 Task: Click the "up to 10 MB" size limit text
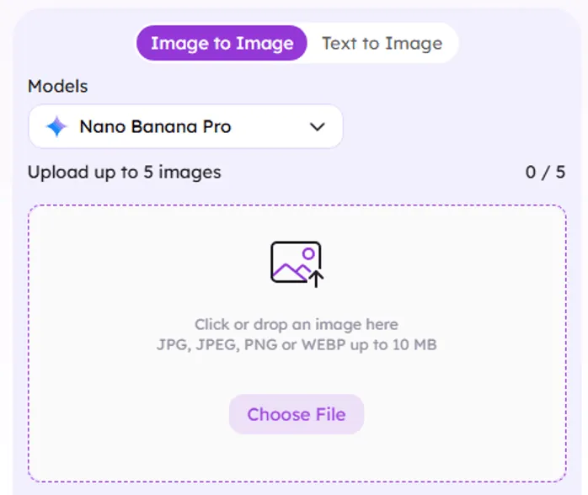click(403, 344)
